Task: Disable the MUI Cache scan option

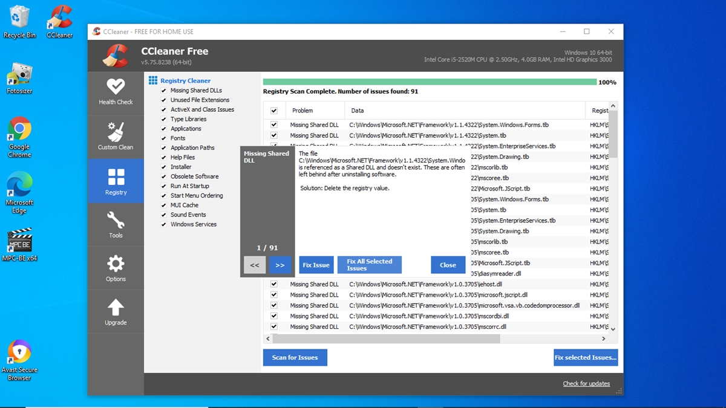Action: pos(163,205)
